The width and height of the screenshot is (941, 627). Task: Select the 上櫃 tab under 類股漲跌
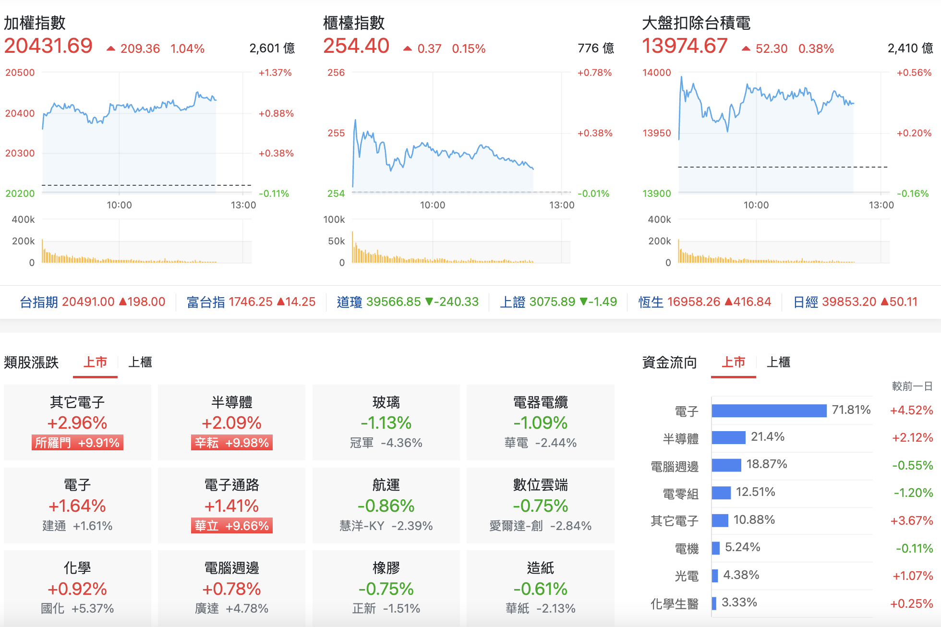140,362
